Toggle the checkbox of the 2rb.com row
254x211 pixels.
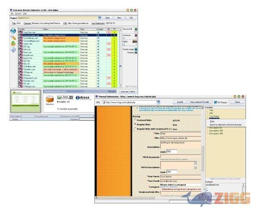(19, 75)
